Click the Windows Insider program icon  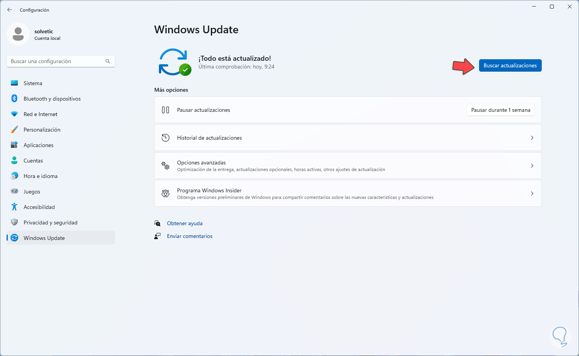[165, 193]
